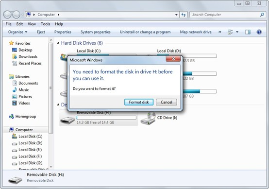Open the File menu
This screenshot has width=269, height=189.
(x=8, y=24)
